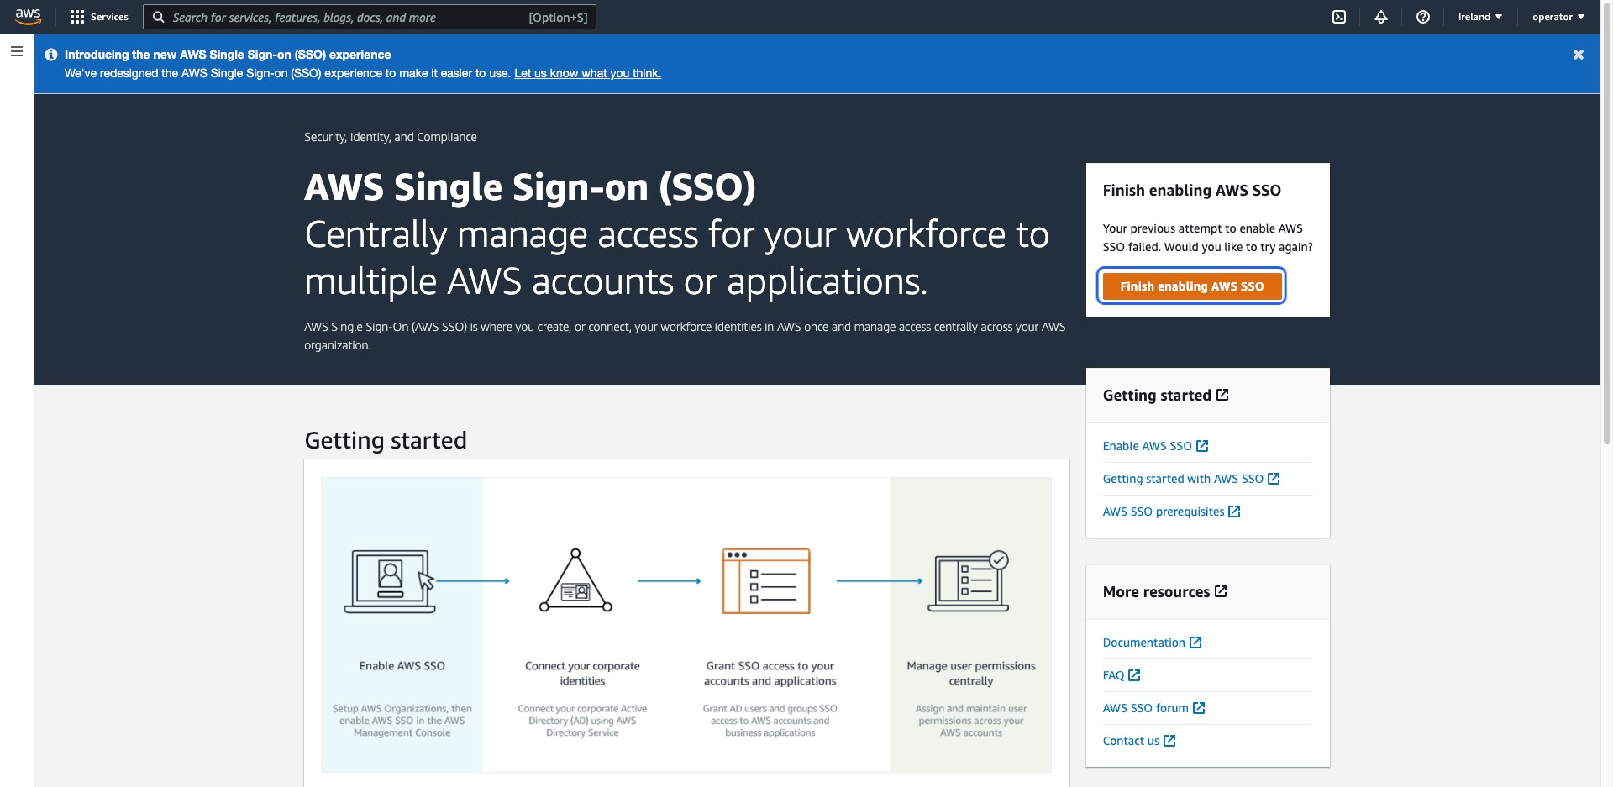Click the Grant SSO access checklist illustration
1613x787 pixels.
766,581
